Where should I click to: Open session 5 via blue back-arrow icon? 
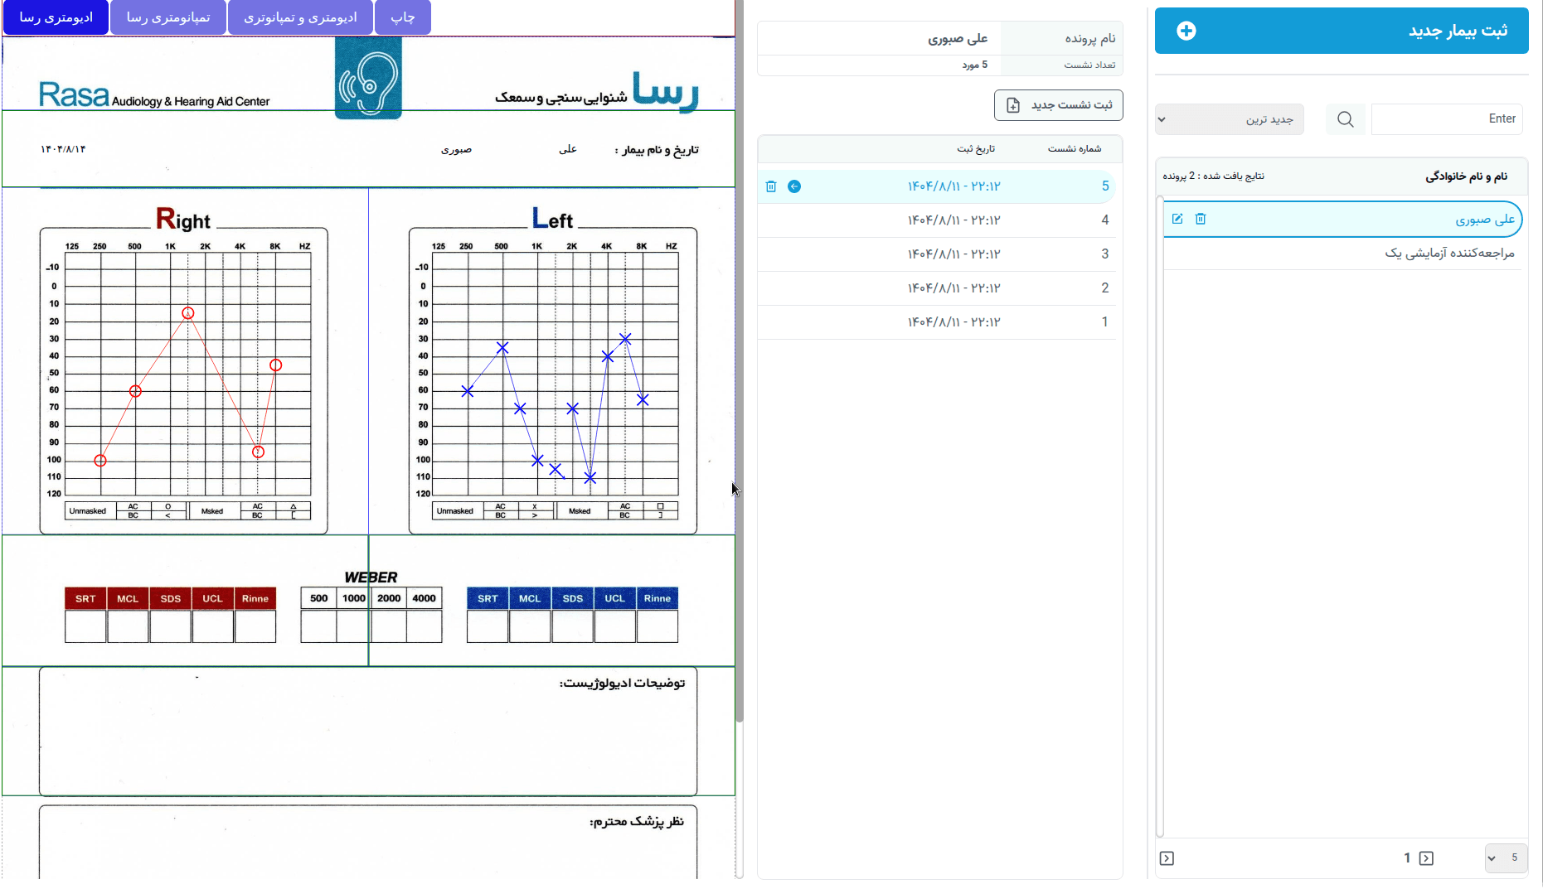point(794,186)
